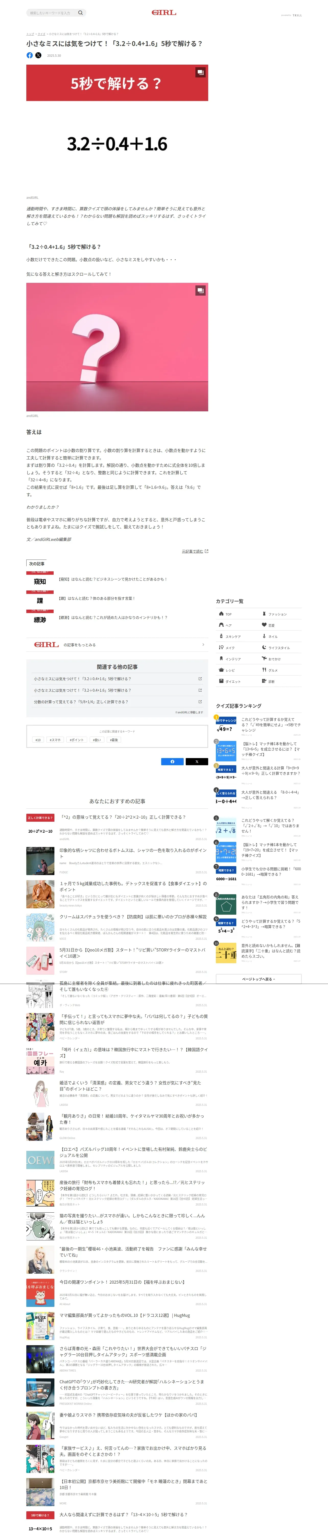Open ranking item 二十重 reading quiz
The height and width of the screenshot is (1533, 328).
[x=258, y=952]
